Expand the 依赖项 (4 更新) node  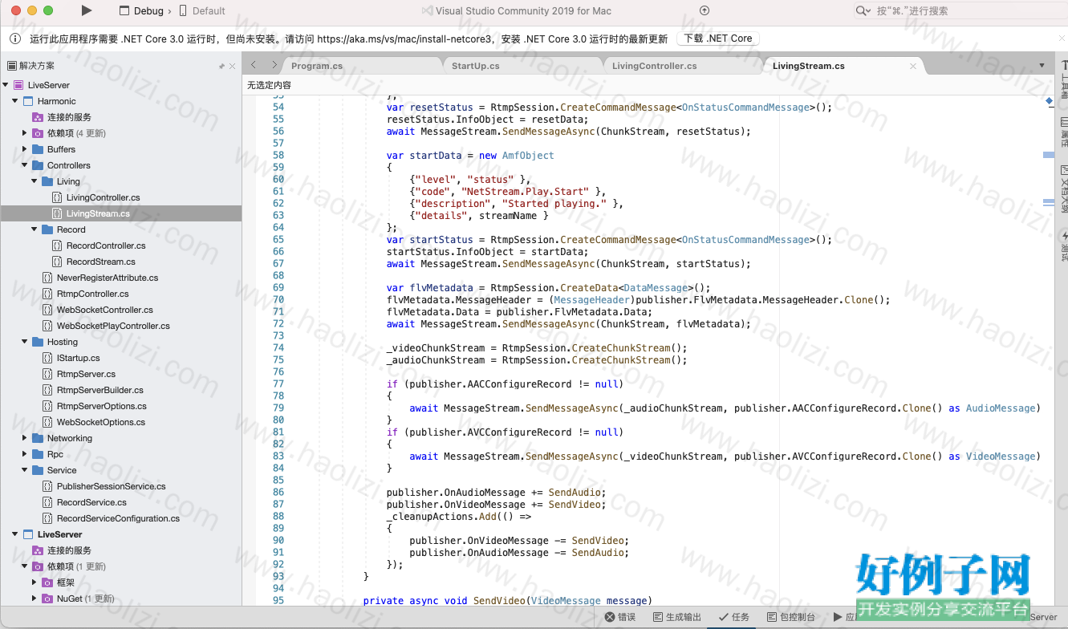(x=25, y=133)
